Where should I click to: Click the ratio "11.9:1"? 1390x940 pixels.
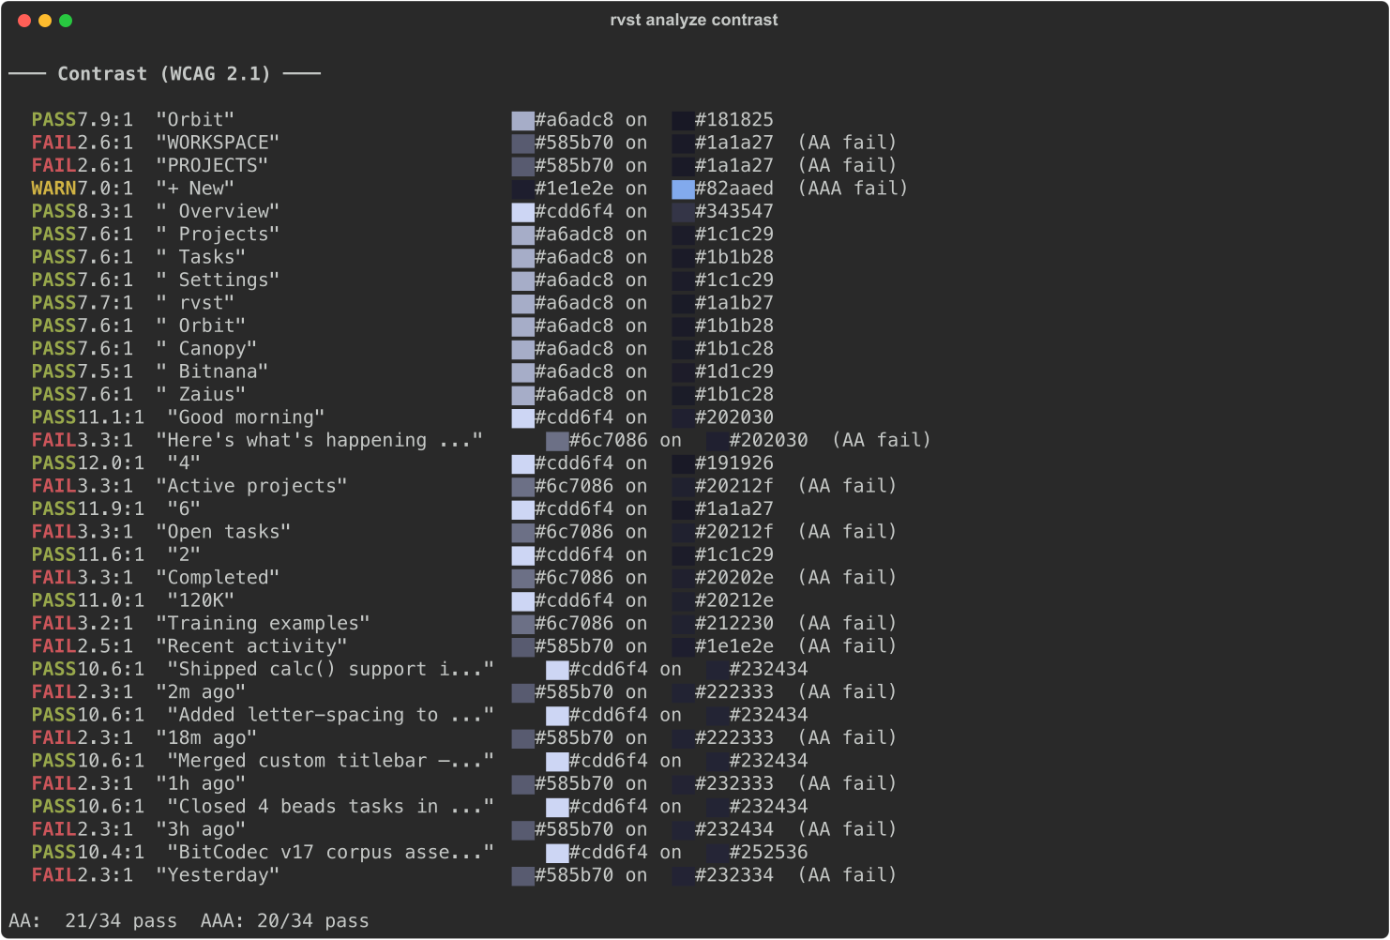[x=111, y=509]
